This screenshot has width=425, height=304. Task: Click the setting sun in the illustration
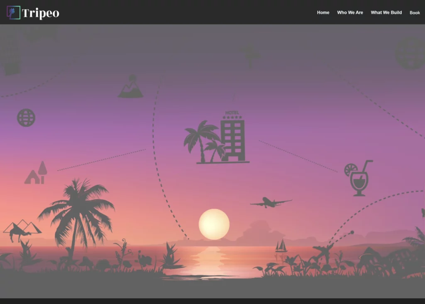click(215, 223)
